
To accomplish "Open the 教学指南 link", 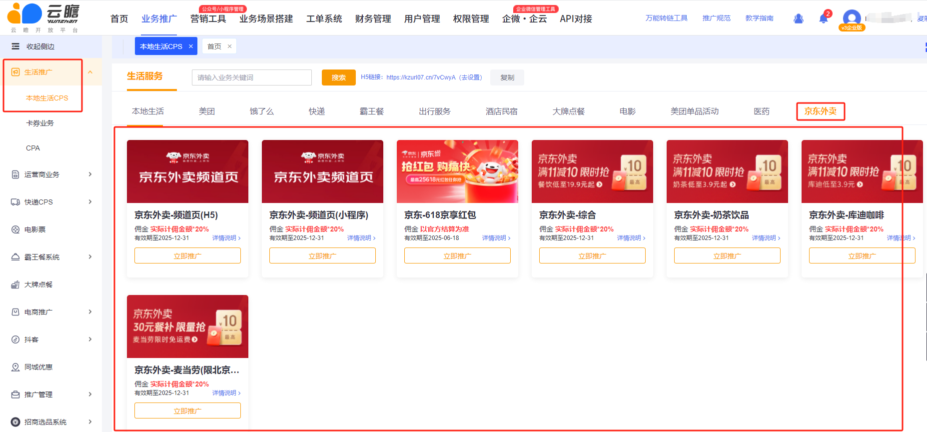I will point(759,18).
